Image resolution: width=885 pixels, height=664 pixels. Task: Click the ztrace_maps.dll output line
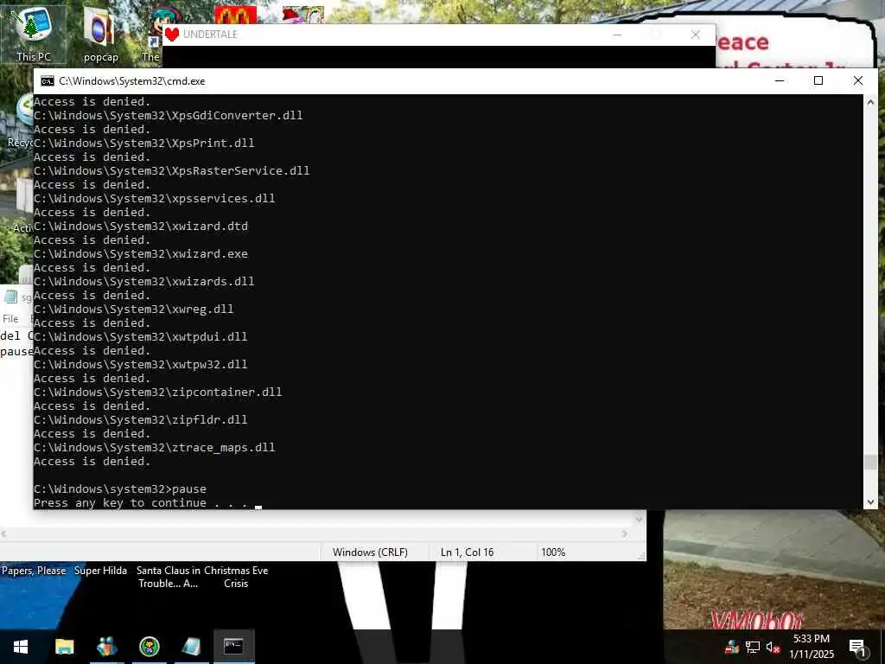click(x=154, y=447)
